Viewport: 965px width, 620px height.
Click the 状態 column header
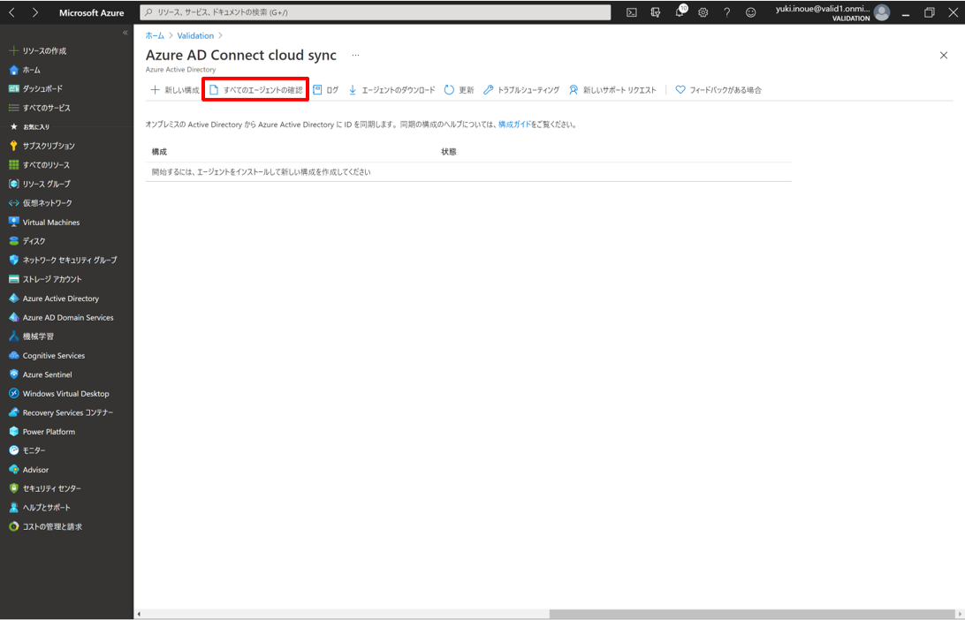(x=449, y=152)
